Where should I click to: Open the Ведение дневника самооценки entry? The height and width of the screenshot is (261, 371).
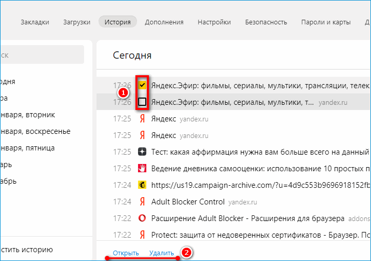coord(260,168)
